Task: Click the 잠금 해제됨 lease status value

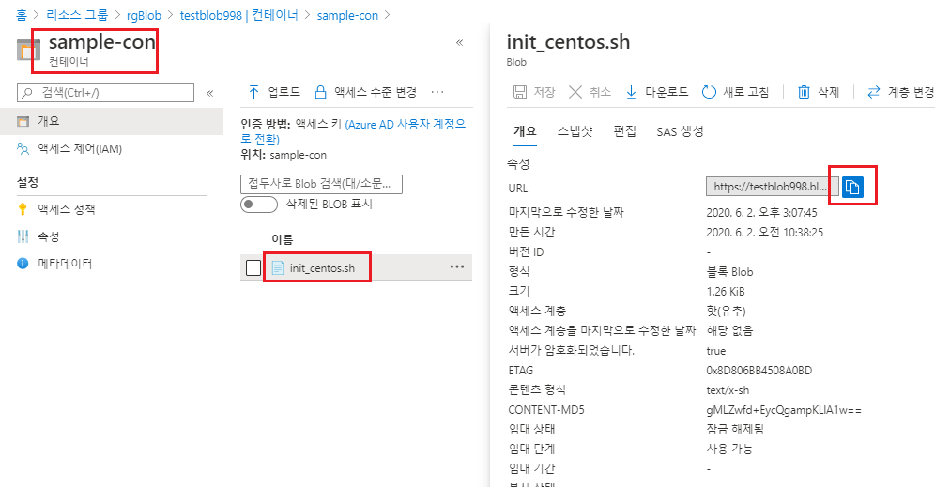Action: click(x=735, y=429)
